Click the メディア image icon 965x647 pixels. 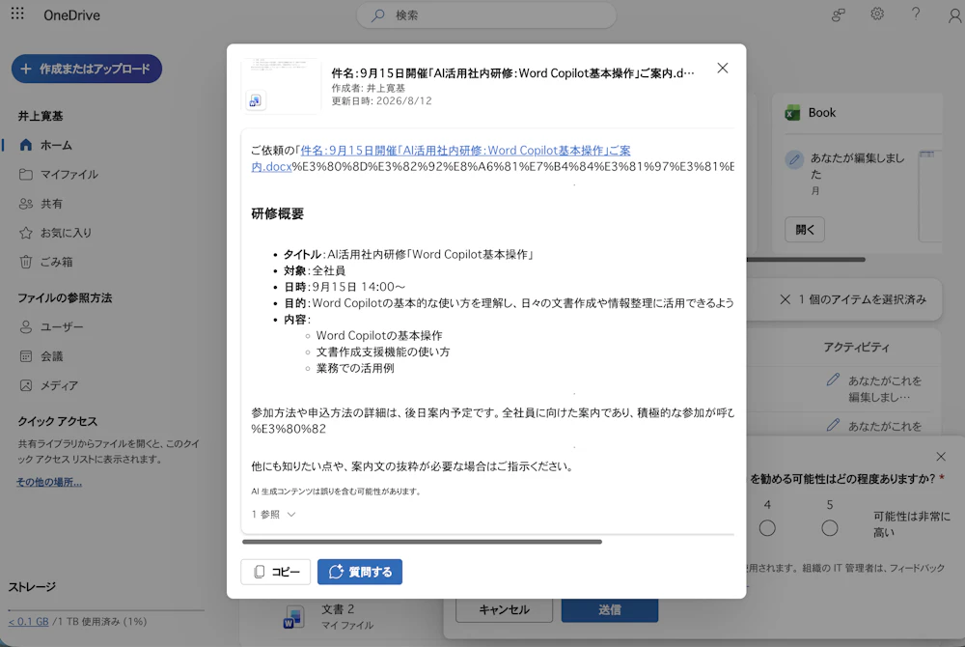[x=26, y=385]
